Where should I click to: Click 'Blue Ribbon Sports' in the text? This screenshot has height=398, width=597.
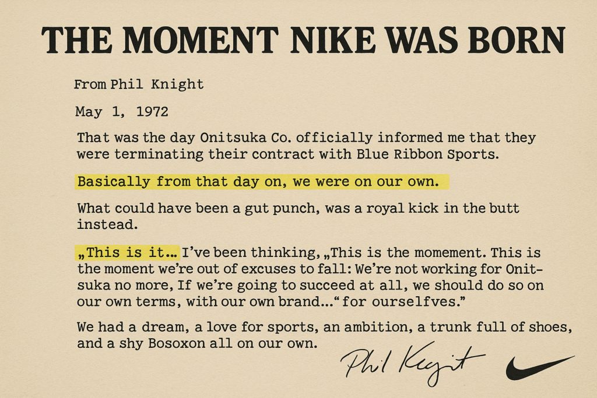427,154
